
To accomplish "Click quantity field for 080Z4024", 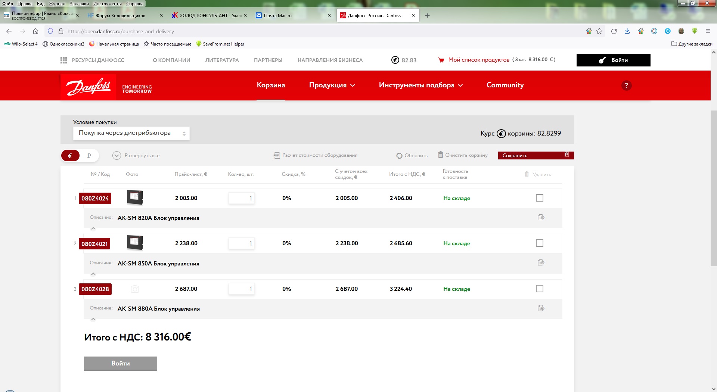I will point(242,198).
